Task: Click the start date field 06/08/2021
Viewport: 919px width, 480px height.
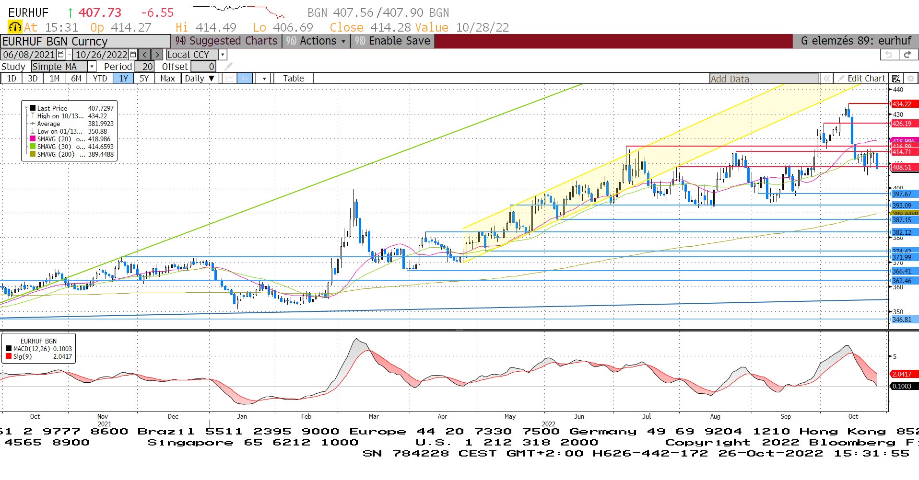Action: click(x=29, y=55)
